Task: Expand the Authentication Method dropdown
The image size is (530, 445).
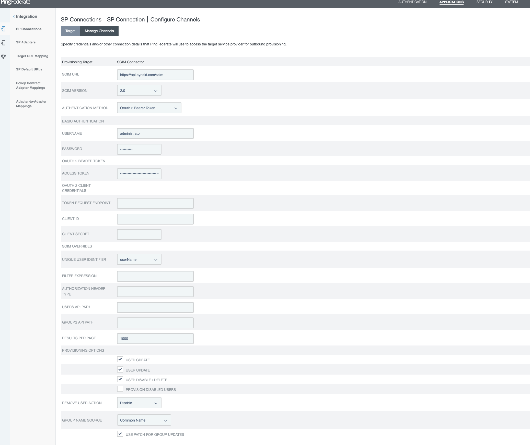Action: 149,108
